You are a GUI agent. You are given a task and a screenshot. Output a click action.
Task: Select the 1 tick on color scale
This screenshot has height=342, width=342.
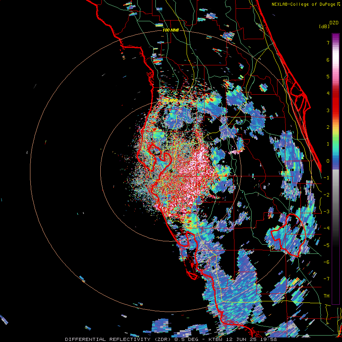328,144
